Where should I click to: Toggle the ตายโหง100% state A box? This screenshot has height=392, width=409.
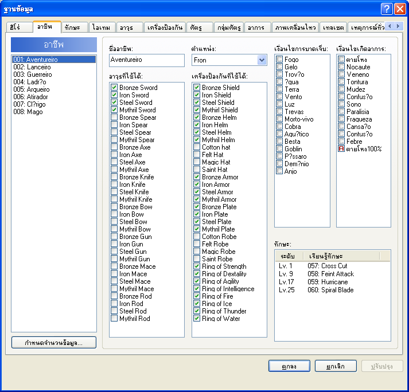tap(341, 149)
